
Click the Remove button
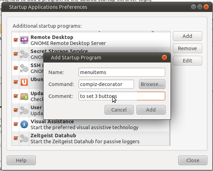pos(187,48)
